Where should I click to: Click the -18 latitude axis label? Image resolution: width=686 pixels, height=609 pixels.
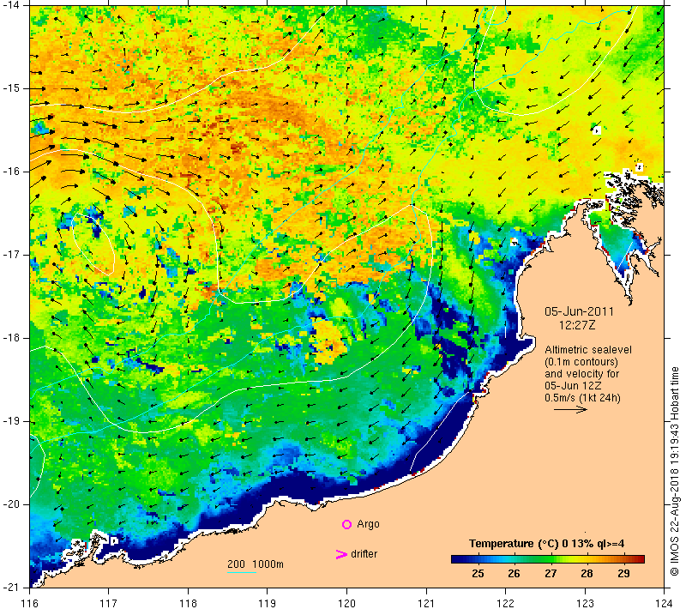point(11,338)
